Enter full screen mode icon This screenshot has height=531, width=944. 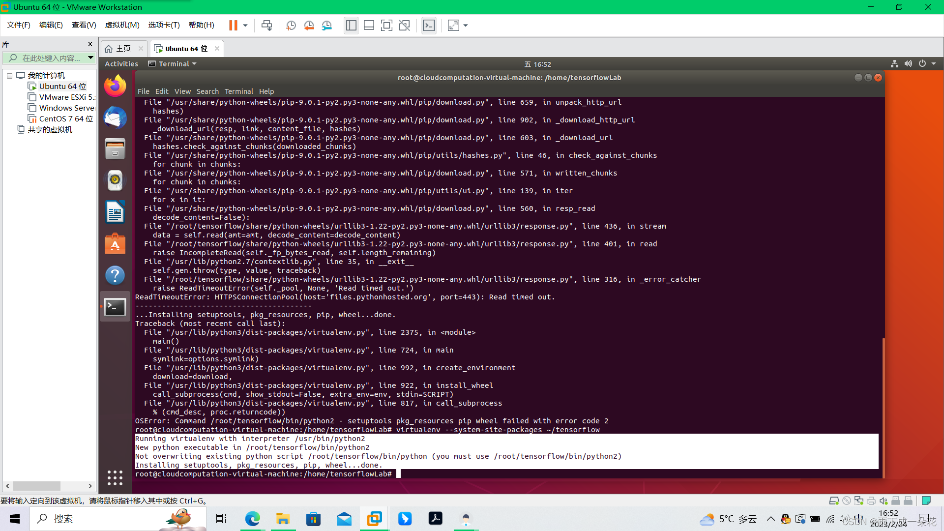point(386,26)
